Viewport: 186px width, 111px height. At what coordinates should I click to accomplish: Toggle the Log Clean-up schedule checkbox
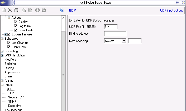(9, 43)
